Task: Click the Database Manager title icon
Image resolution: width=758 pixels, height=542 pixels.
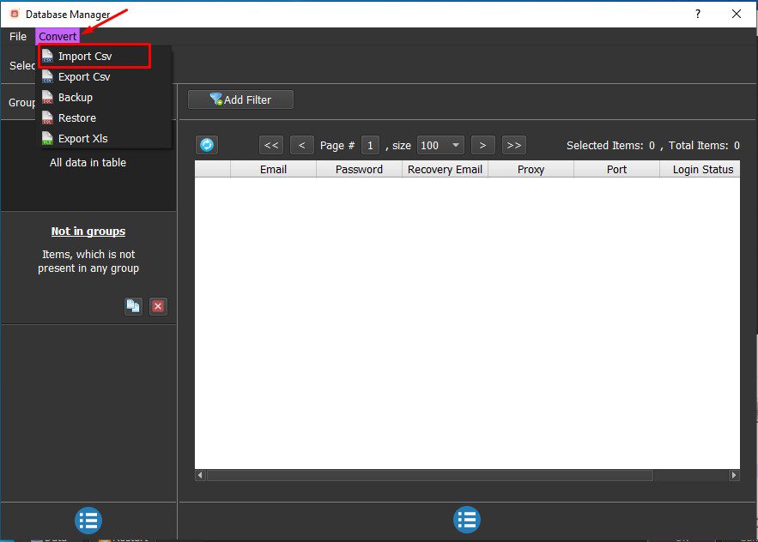Action: point(15,14)
